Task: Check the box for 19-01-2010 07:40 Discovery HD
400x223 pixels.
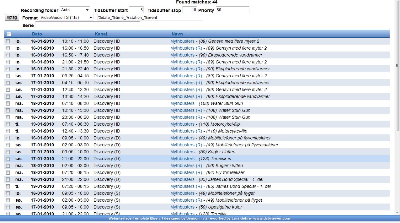Action: pyautogui.click(x=8, y=124)
